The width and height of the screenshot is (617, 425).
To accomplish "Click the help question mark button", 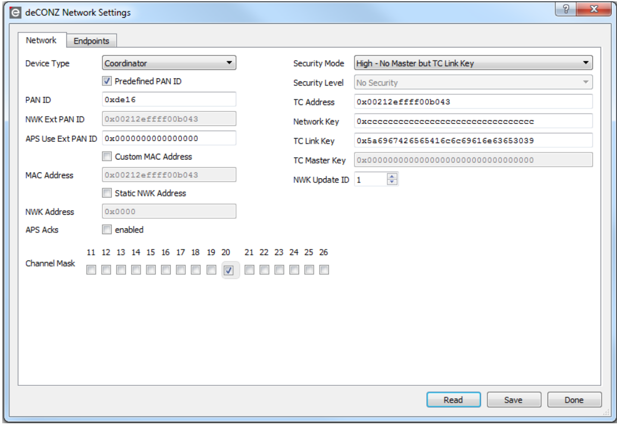I will point(566,9).
